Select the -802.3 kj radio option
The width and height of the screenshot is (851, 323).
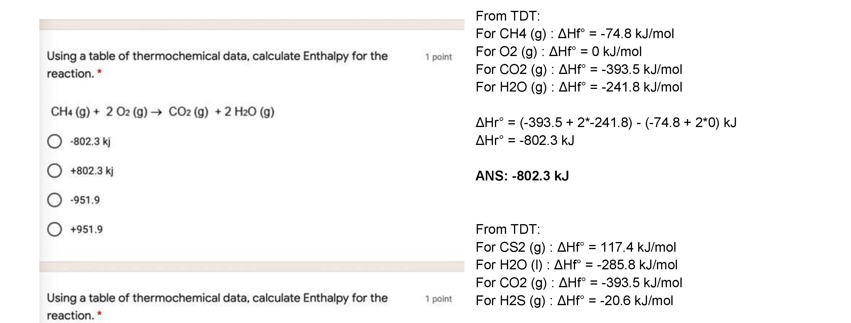coord(55,141)
